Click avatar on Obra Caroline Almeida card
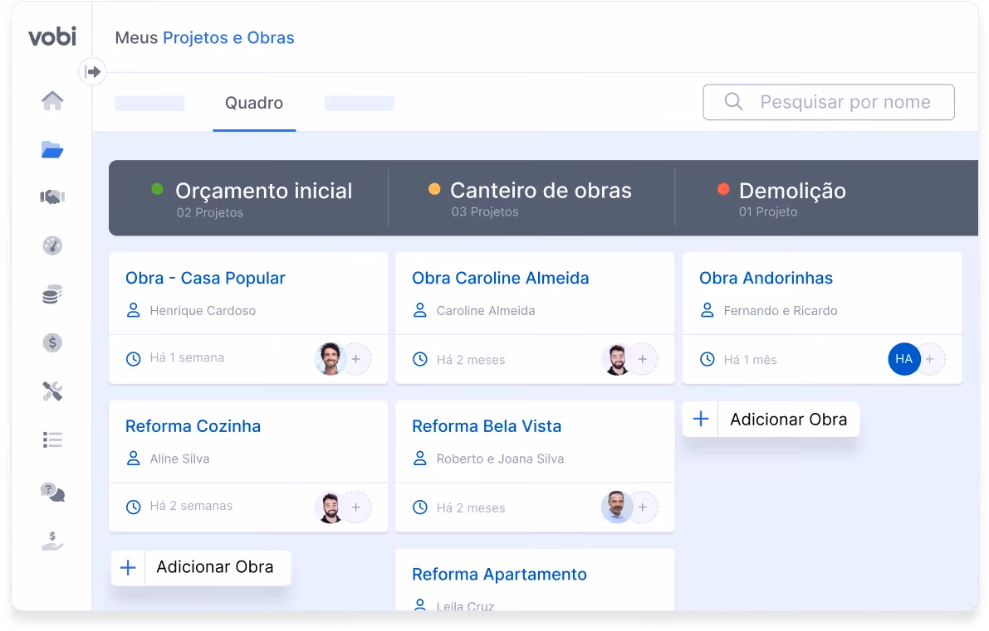This screenshot has width=989, height=631. click(x=617, y=359)
